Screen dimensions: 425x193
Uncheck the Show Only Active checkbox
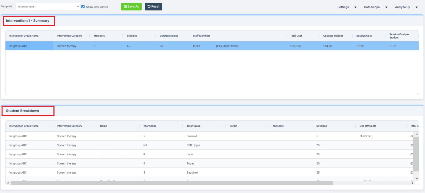tap(83, 6)
